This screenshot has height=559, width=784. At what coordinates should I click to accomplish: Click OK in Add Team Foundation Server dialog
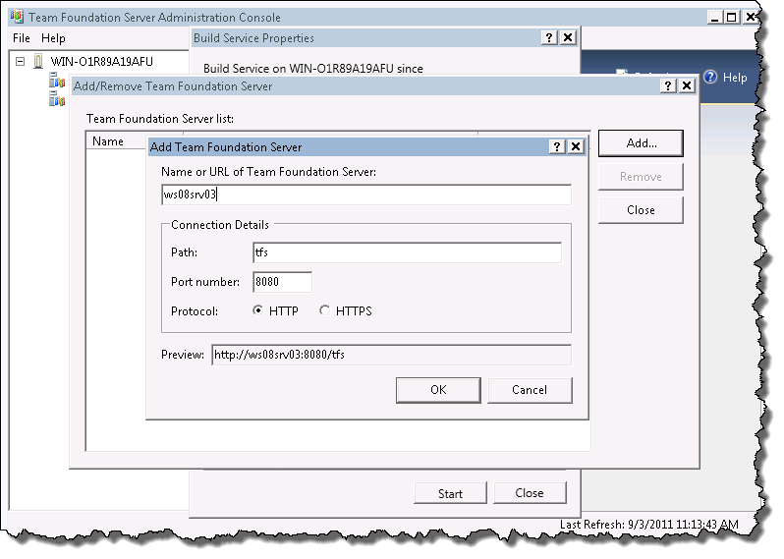point(438,390)
